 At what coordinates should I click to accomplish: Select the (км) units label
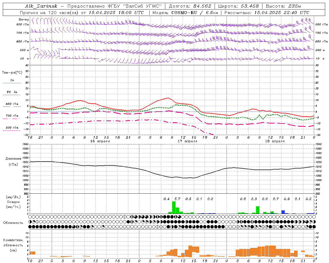pos(13,250)
